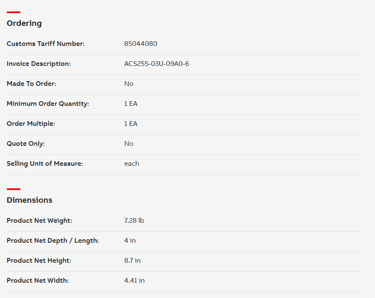
Task: Click the Invoice Description label
Action: (x=39, y=64)
